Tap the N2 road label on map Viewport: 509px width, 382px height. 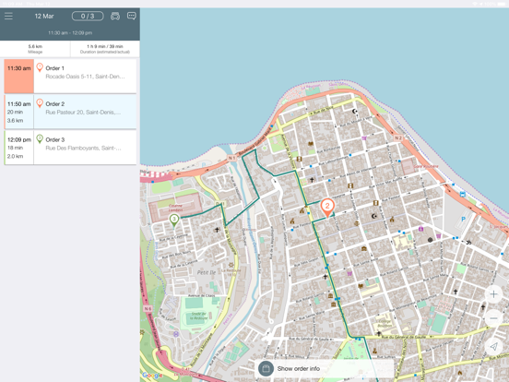tap(398, 138)
